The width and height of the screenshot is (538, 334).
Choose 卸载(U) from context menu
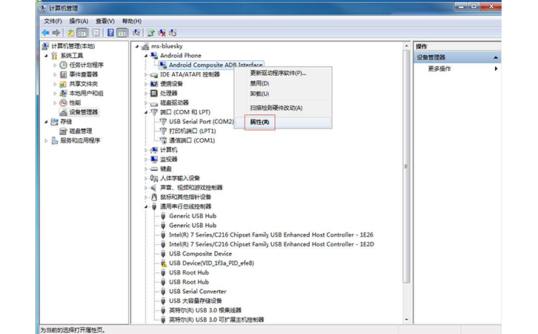[283, 94]
